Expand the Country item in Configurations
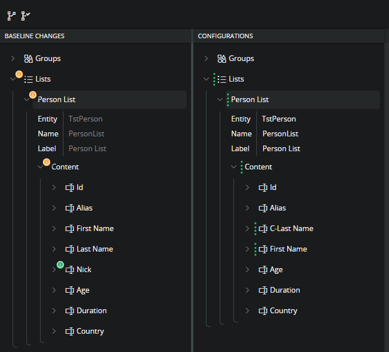The width and height of the screenshot is (389, 352). [248, 311]
